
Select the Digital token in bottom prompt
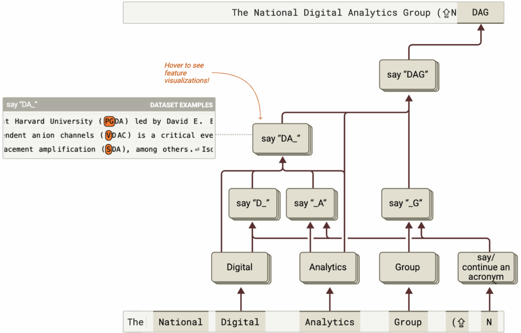[240, 322]
